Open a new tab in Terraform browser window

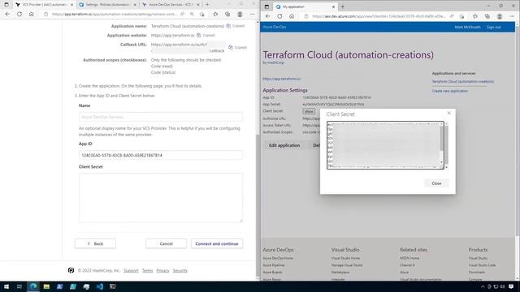208,5
